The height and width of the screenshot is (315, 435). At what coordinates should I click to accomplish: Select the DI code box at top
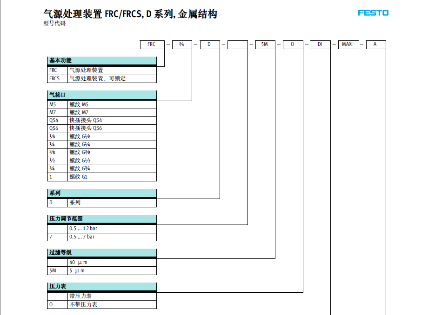tap(321, 45)
